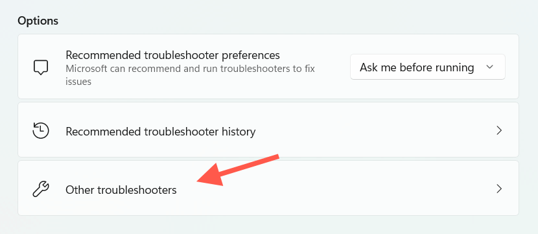Click the right chevron on the Other troubleshooters row
The height and width of the screenshot is (234, 538).
tap(499, 189)
